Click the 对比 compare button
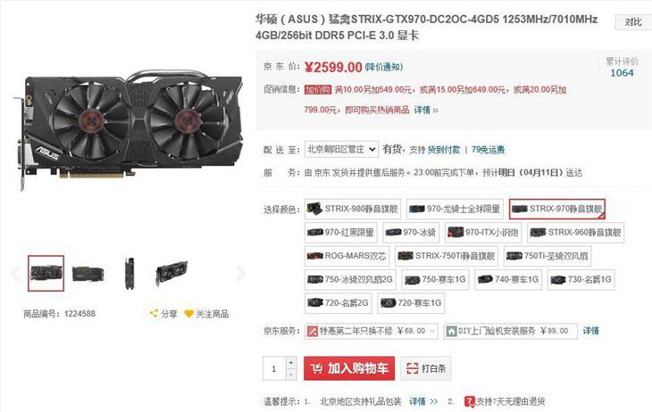The image size is (652, 412). [x=633, y=22]
